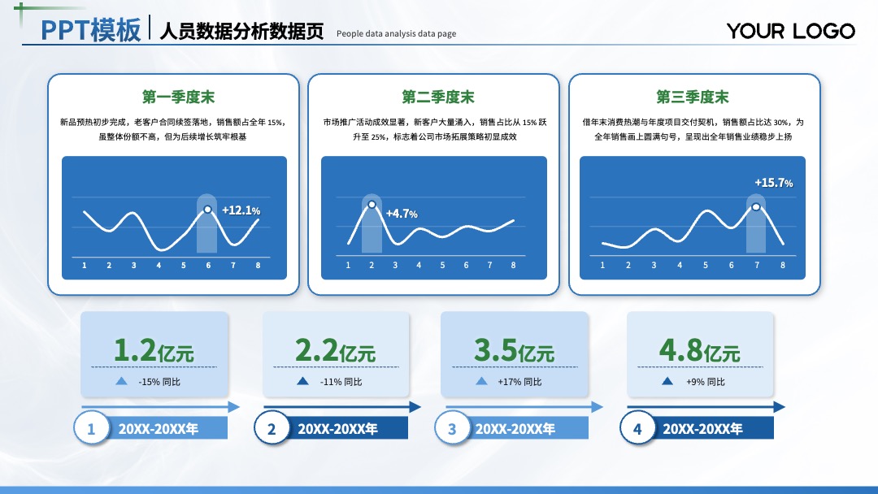Click the PPT模板 title text
Screen dimensions: 878x494
[91, 30]
